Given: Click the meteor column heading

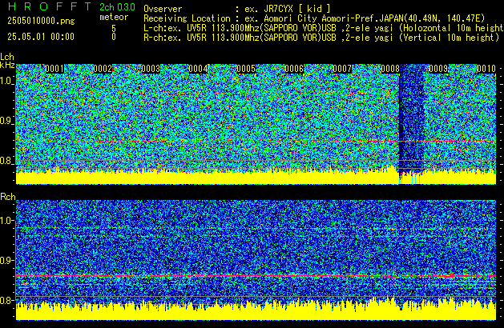Looking at the screenshot, I should 114,17.
